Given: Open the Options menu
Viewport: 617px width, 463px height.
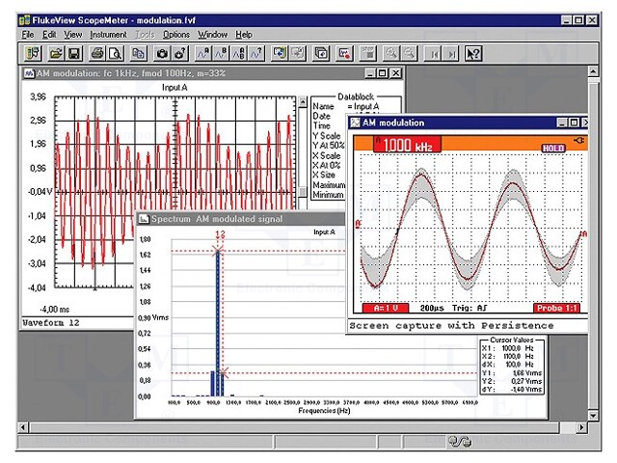Looking at the screenshot, I should click(x=176, y=34).
